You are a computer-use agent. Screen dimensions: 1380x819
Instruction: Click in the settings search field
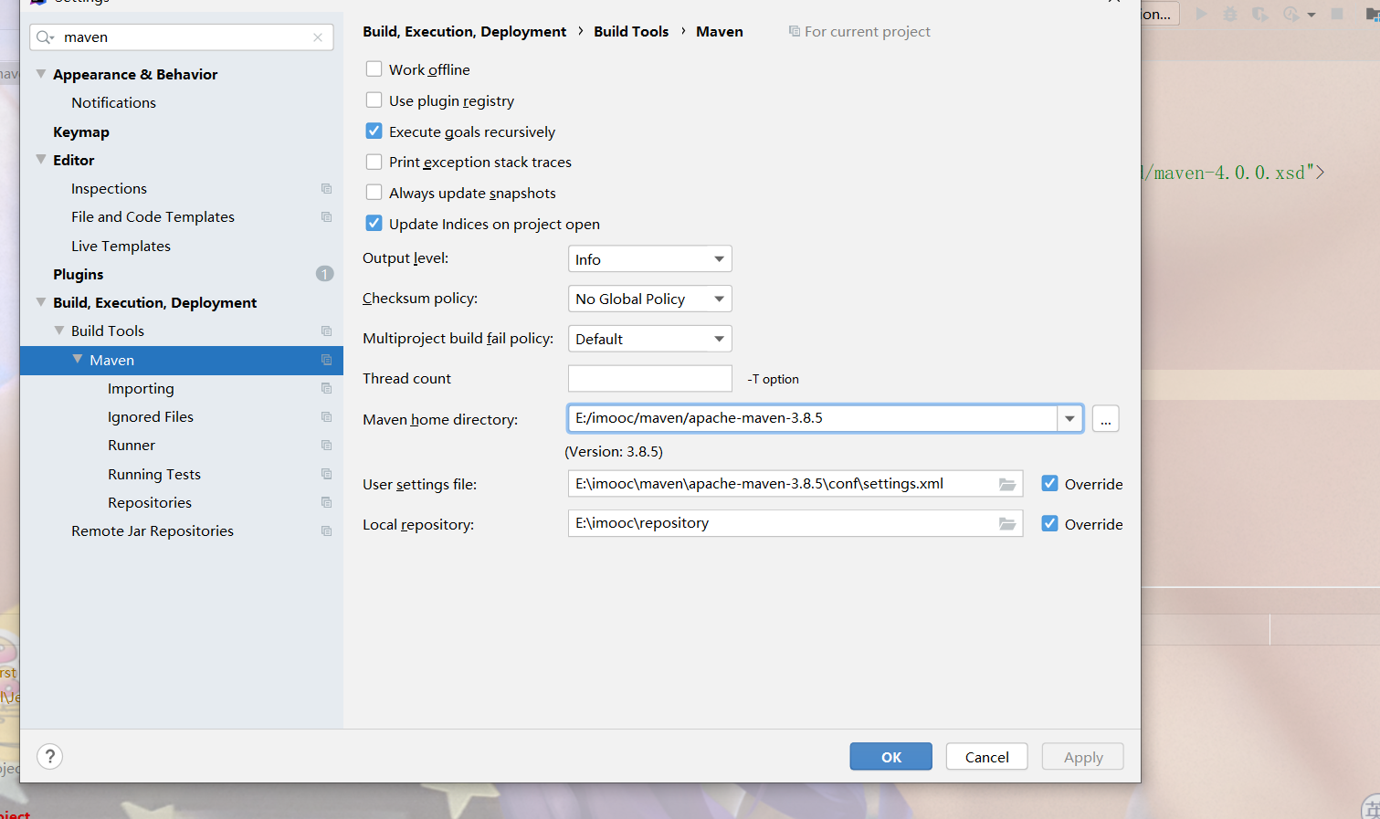pyautogui.click(x=182, y=37)
